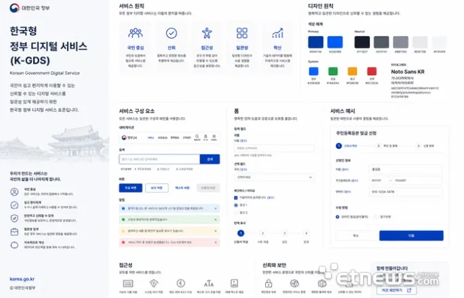Click the 일관성 four-squares grid icon
This screenshot has height=298, width=464.
(x=242, y=33)
